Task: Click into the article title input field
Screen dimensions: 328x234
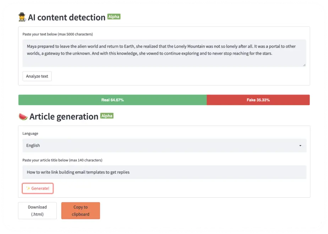Action: [164, 172]
